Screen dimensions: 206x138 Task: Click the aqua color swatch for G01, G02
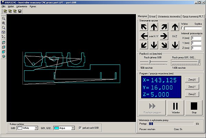coord(57,128)
